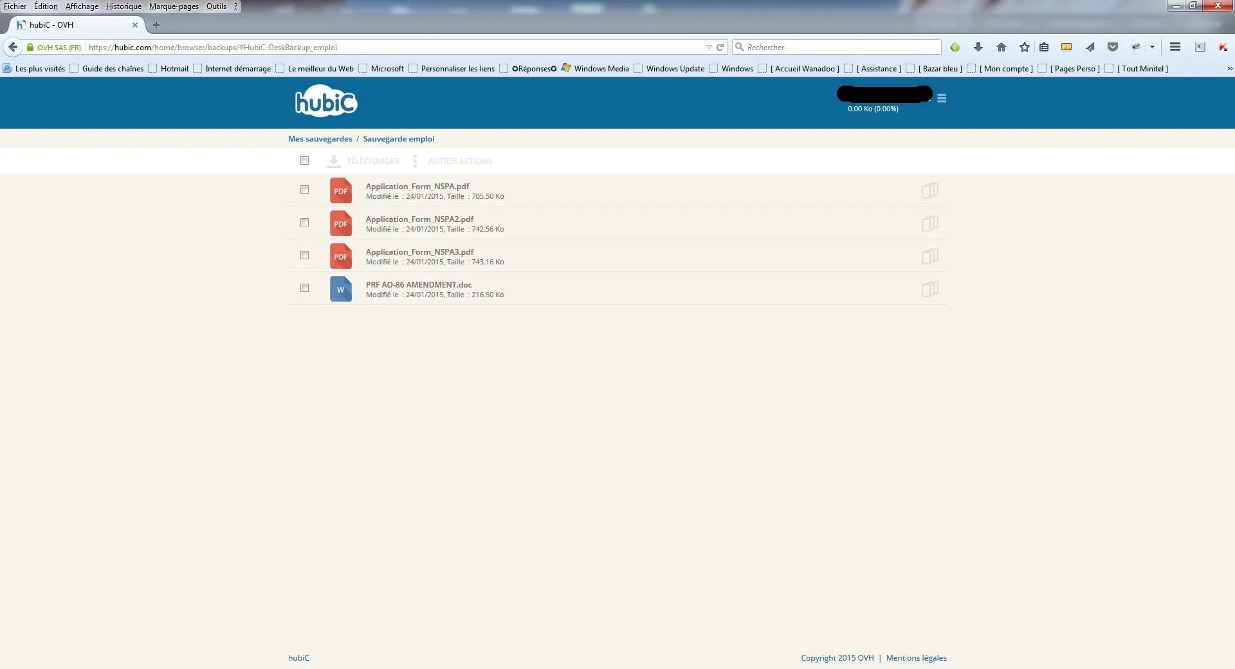Click the bookmark star icon
Image resolution: width=1235 pixels, height=669 pixels.
coord(1024,47)
